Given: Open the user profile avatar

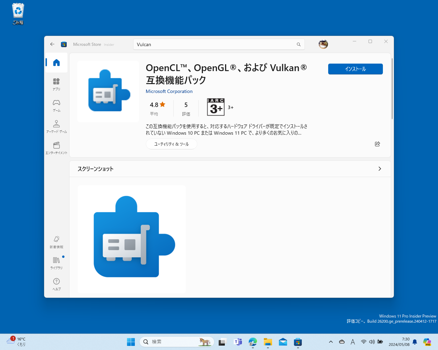Looking at the screenshot, I should pyautogui.click(x=323, y=44).
